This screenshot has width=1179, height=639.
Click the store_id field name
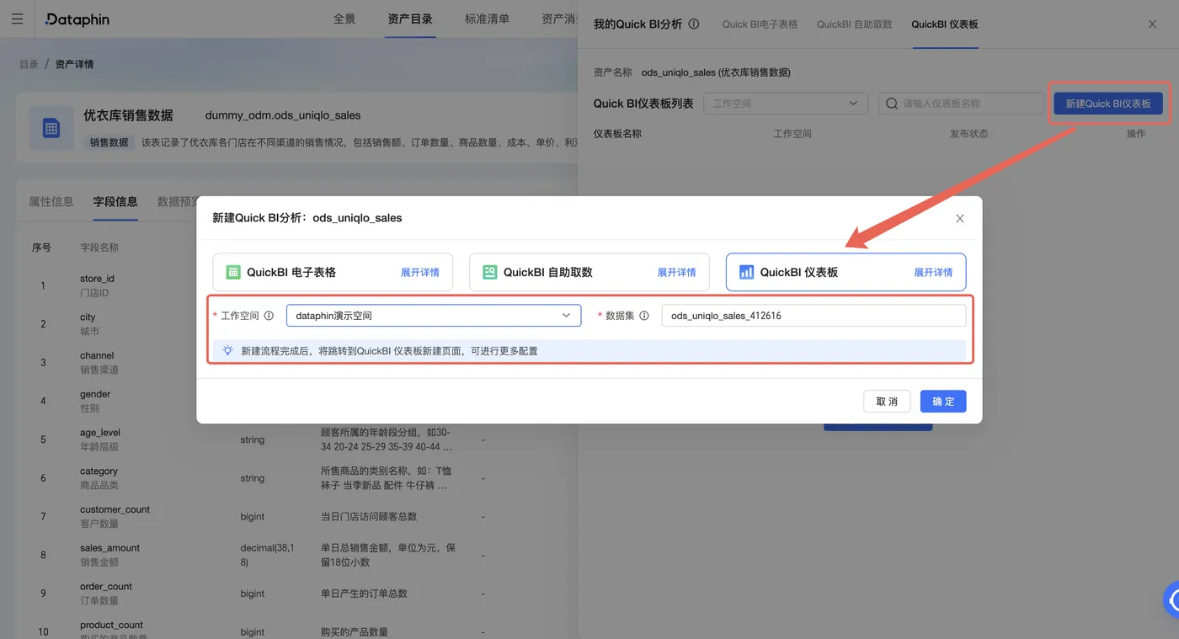97,279
